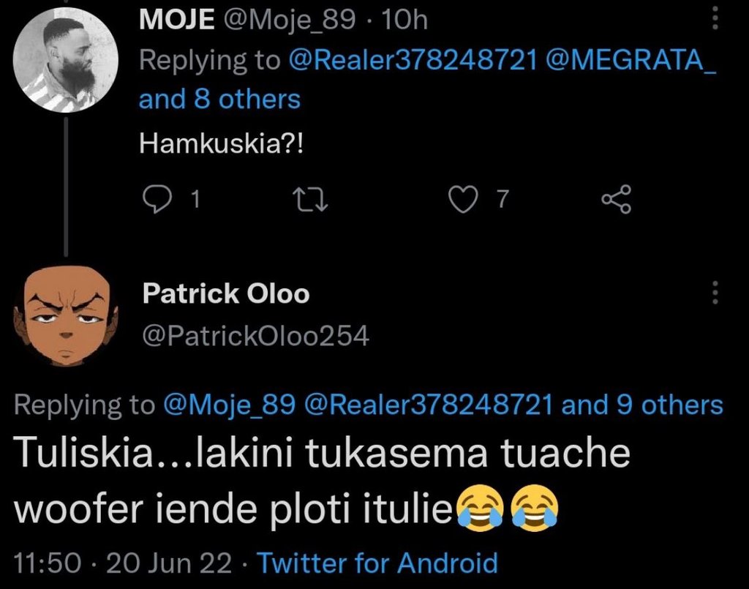The image size is (749, 589).
Task: Open the @Realer378248721 mention link
Action: pyautogui.click(x=413, y=59)
